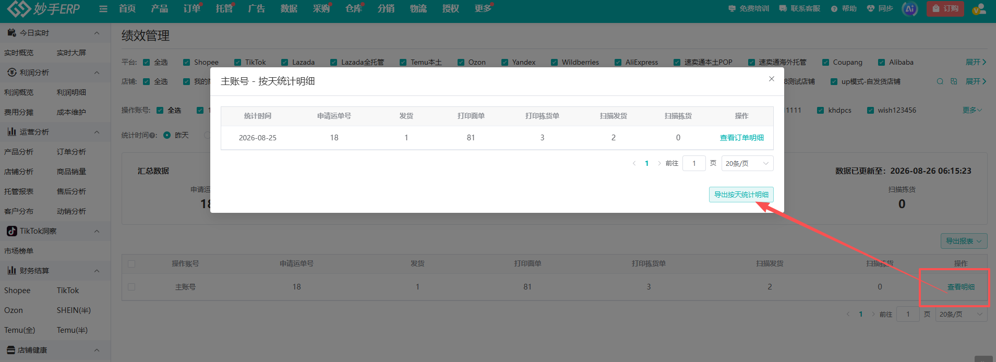Viewport: 996px width, 362px height.
Task: Select all rows via table header checkbox
Action: coord(131,264)
